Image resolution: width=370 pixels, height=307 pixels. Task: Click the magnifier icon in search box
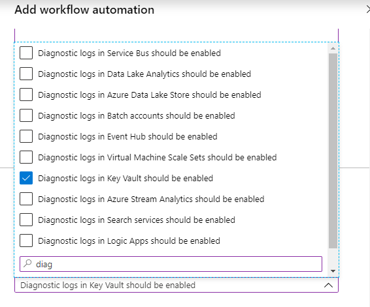[x=27, y=263]
